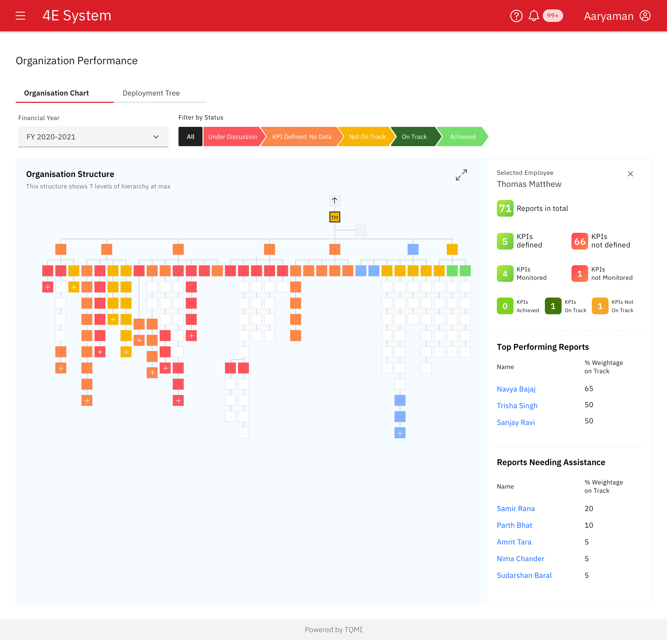Viewport: 667px width, 640px height.
Task: Open the hamburger navigation menu
Action: pyautogui.click(x=20, y=16)
